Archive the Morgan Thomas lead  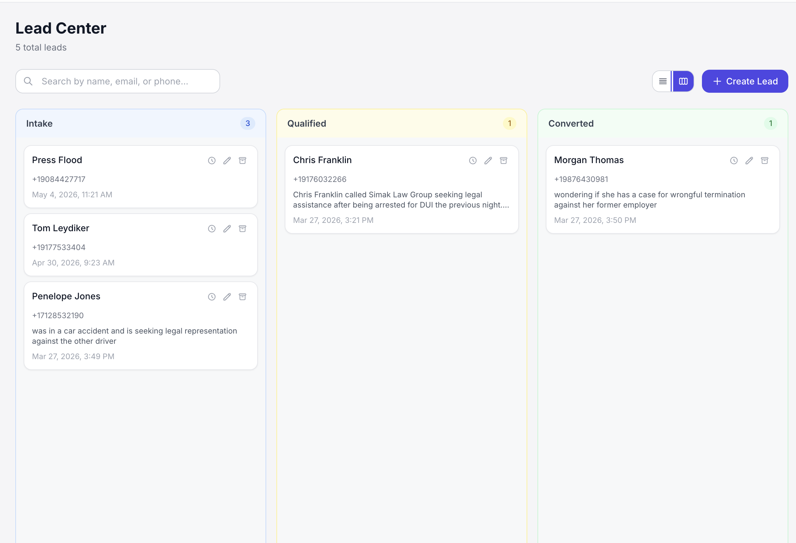coord(765,161)
